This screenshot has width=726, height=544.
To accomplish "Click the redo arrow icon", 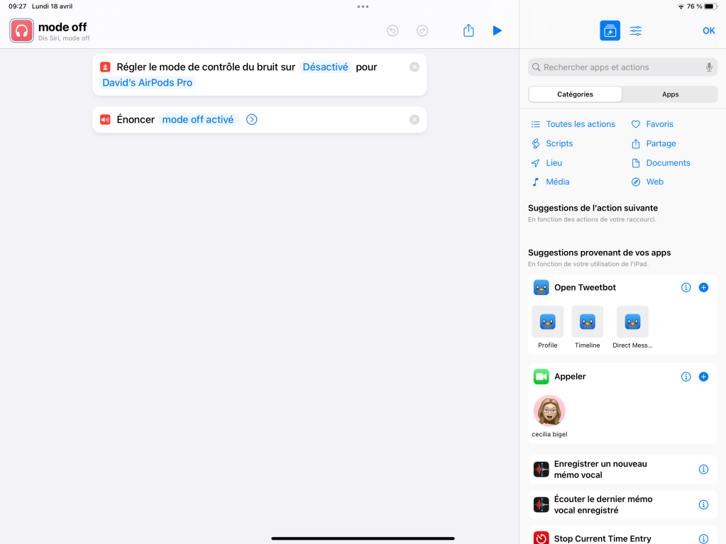I will [x=422, y=30].
